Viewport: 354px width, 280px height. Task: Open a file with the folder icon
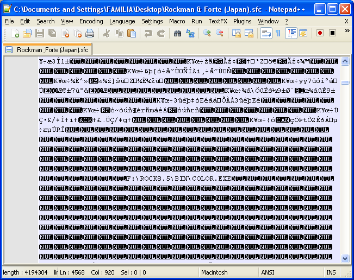(27, 33)
